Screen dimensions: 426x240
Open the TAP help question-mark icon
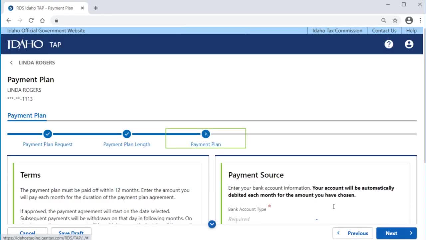pos(389,44)
